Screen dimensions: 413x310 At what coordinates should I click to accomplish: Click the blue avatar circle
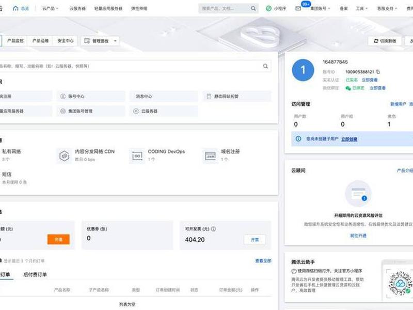303,70
